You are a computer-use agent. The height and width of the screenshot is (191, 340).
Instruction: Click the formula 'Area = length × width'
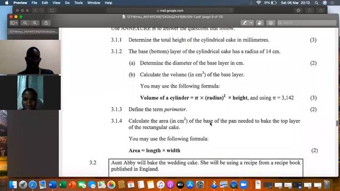click(x=155, y=151)
